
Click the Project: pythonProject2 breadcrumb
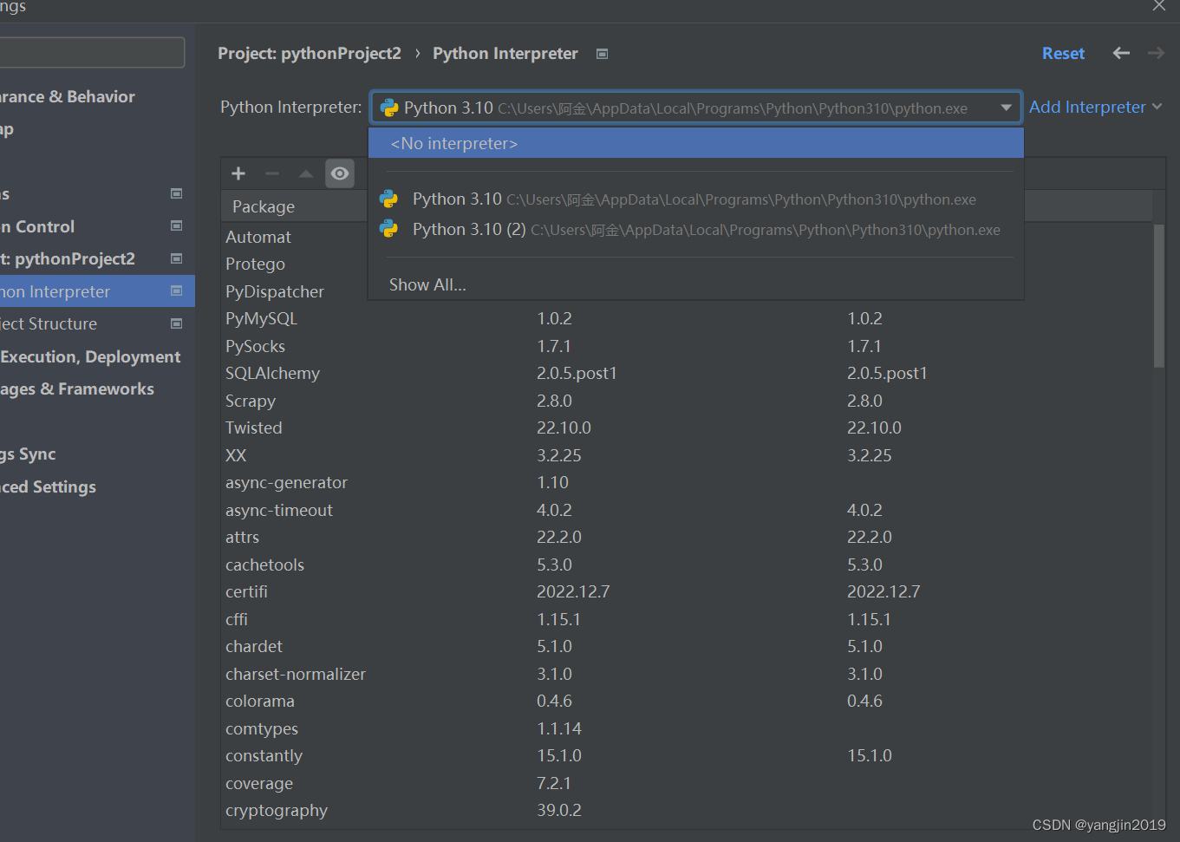click(310, 53)
